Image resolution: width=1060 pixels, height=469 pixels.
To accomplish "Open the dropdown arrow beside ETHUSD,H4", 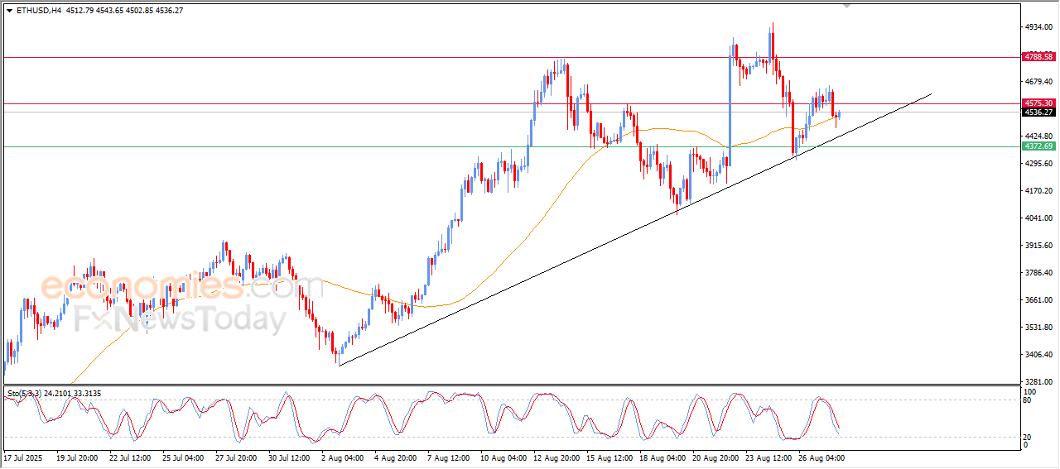I will [9, 11].
